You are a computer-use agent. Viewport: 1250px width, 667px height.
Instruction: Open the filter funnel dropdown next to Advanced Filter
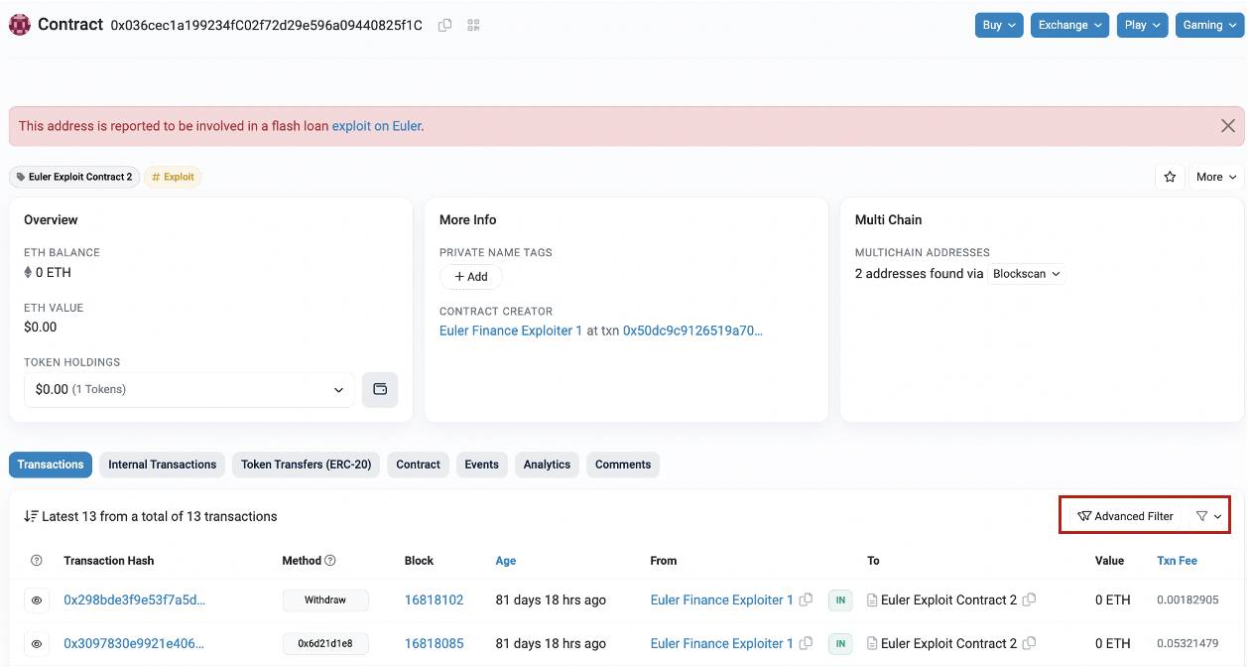pos(1208,516)
